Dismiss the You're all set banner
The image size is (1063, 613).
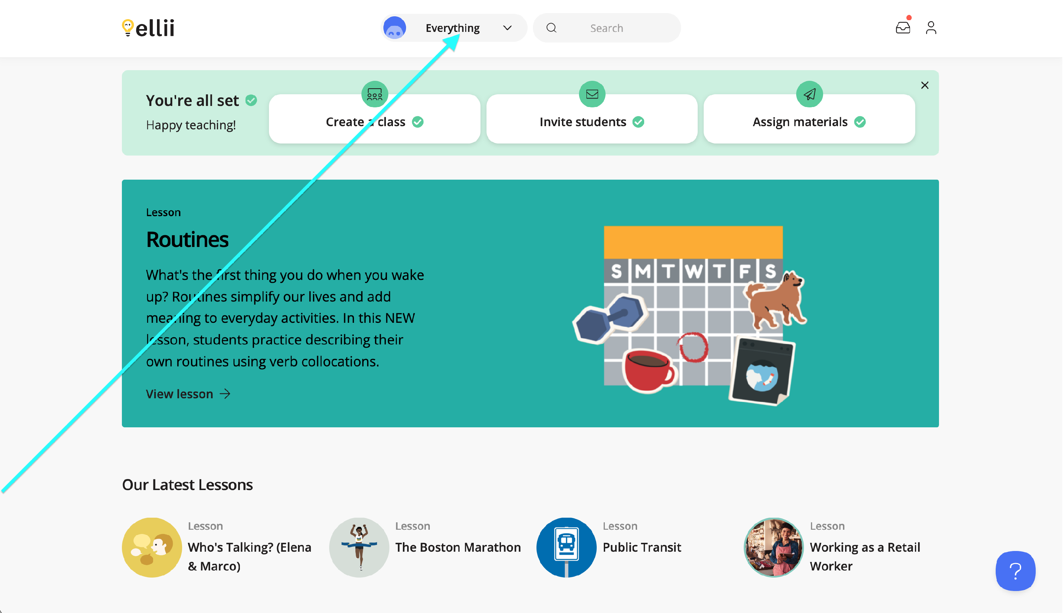click(x=924, y=85)
